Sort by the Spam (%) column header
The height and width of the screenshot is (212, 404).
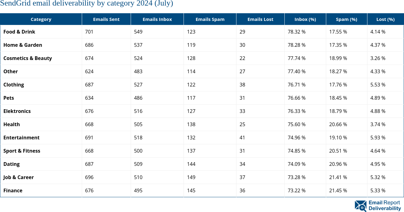pos(347,19)
